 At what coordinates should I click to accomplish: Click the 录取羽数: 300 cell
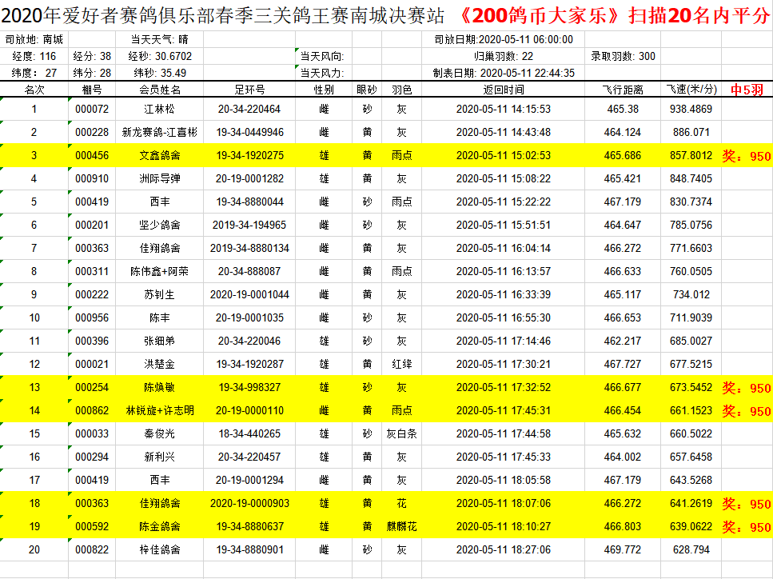pos(623,56)
